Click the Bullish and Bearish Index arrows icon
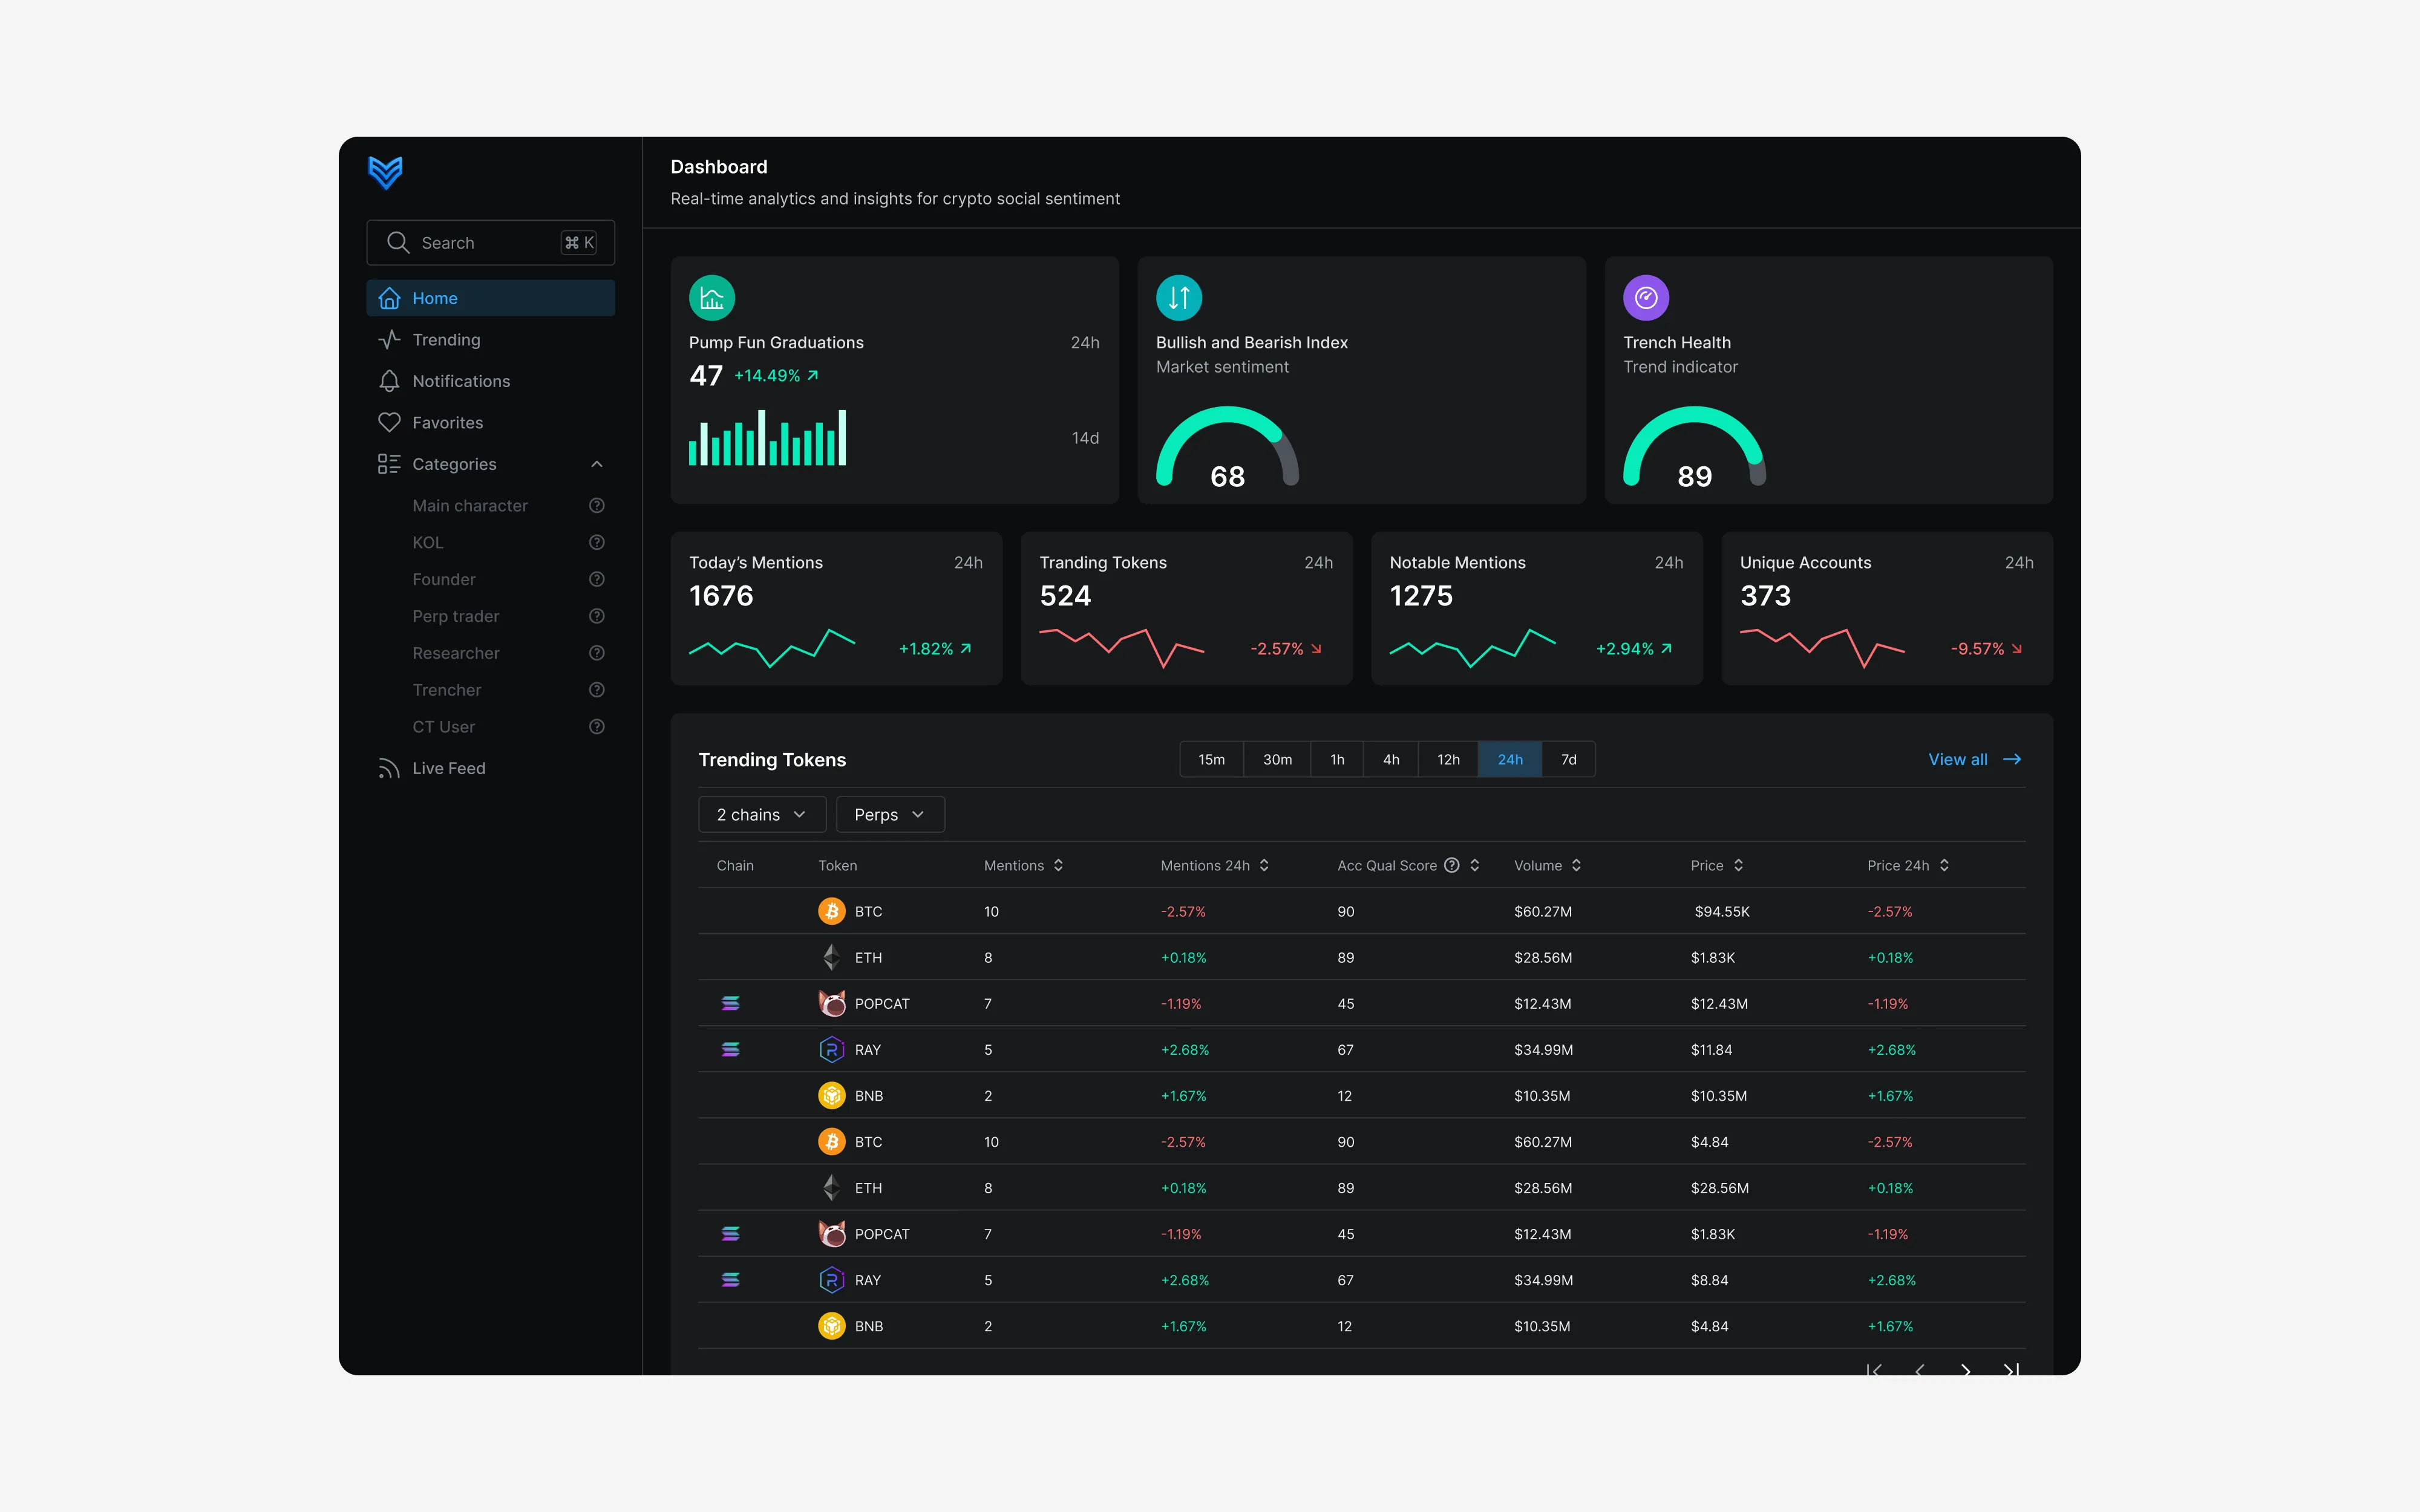The width and height of the screenshot is (2420, 1512). tap(1179, 298)
